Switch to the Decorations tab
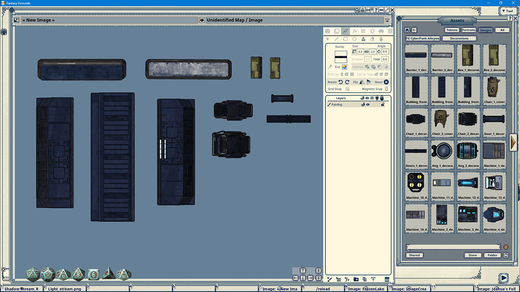The width and height of the screenshot is (520, 292). coord(459,38)
